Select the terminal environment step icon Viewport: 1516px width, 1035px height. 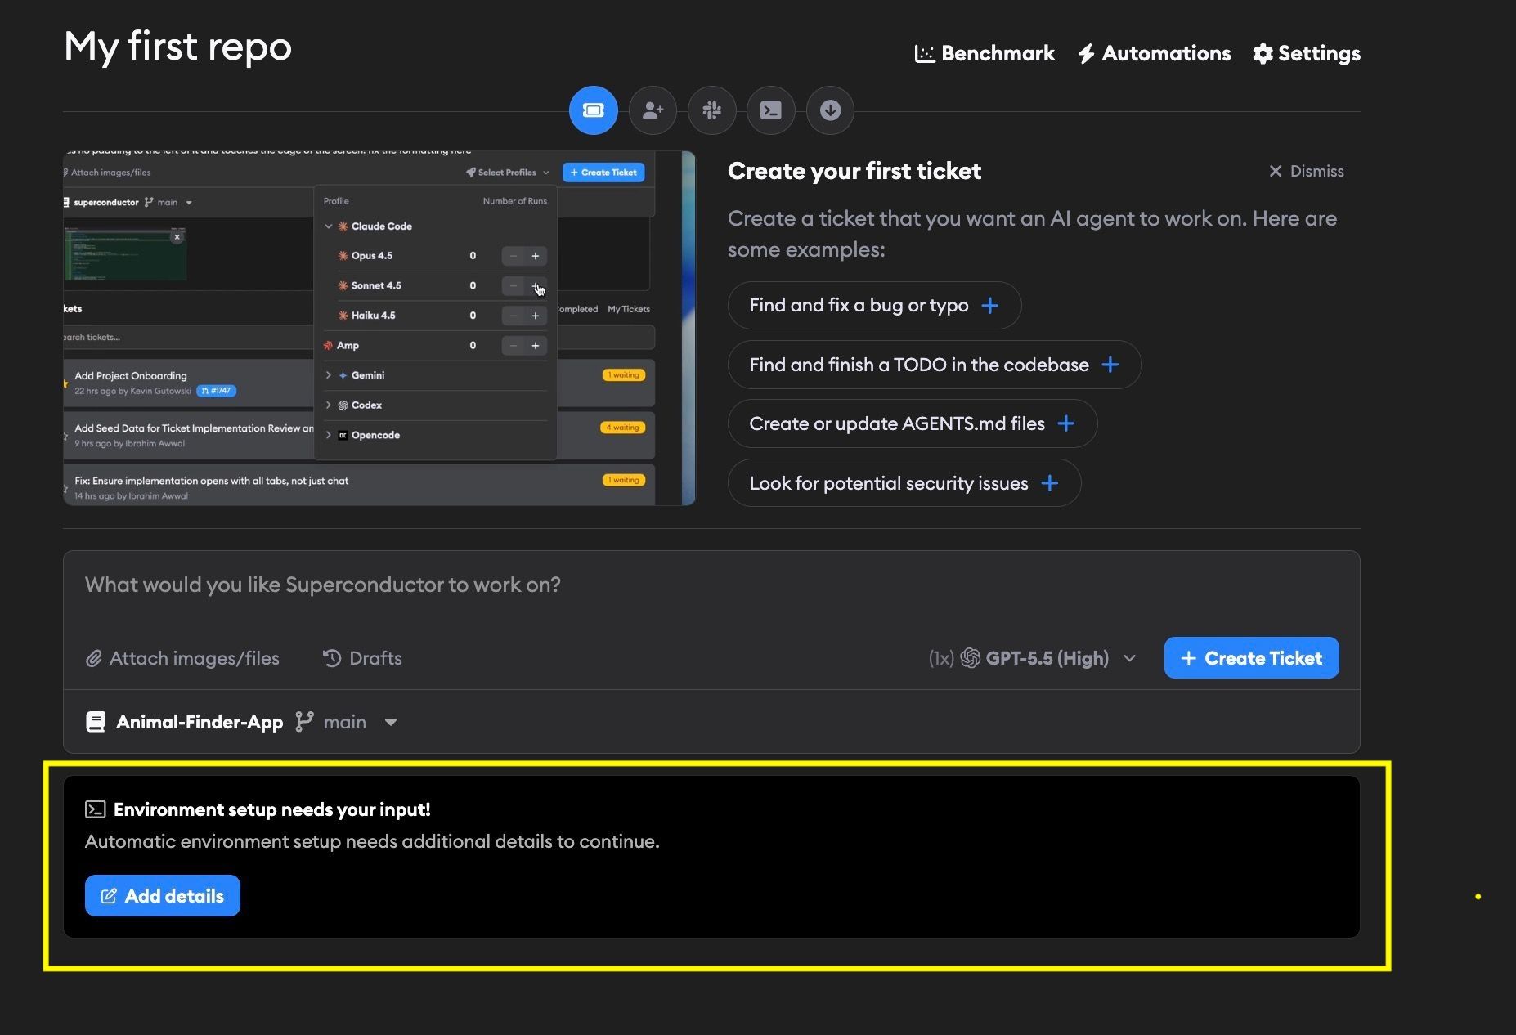(770, 110)
